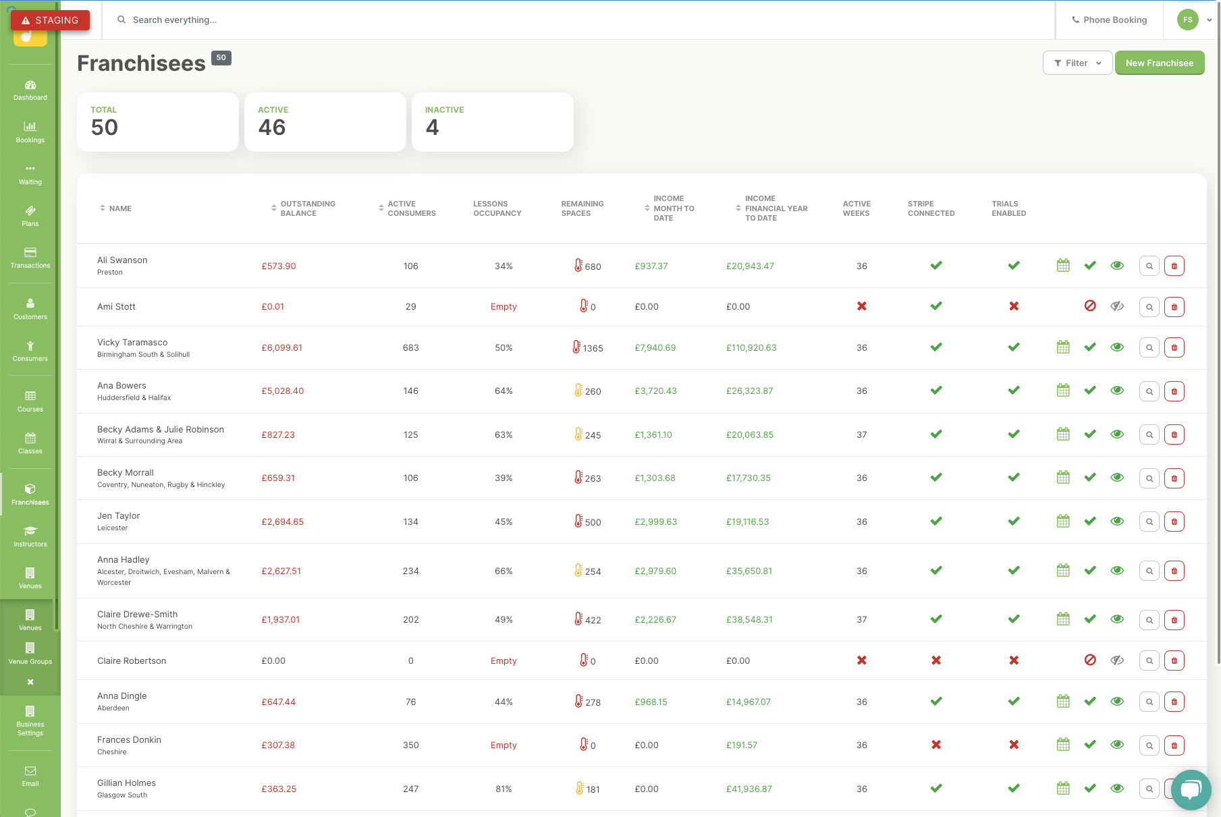Click the Active 46 summary card

coord(325,122)
